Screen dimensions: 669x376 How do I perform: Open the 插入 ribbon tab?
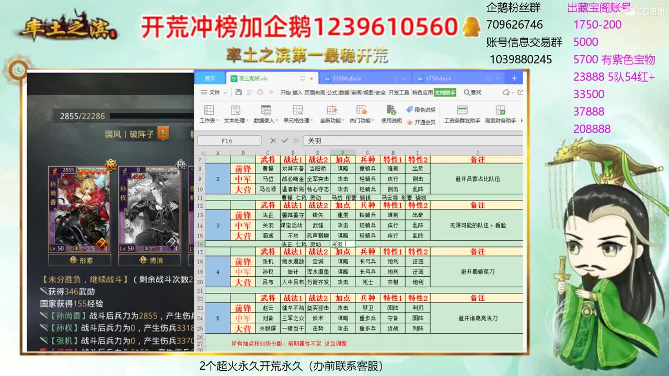click(297, 92)
